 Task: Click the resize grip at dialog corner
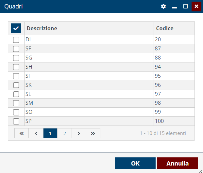201,171
